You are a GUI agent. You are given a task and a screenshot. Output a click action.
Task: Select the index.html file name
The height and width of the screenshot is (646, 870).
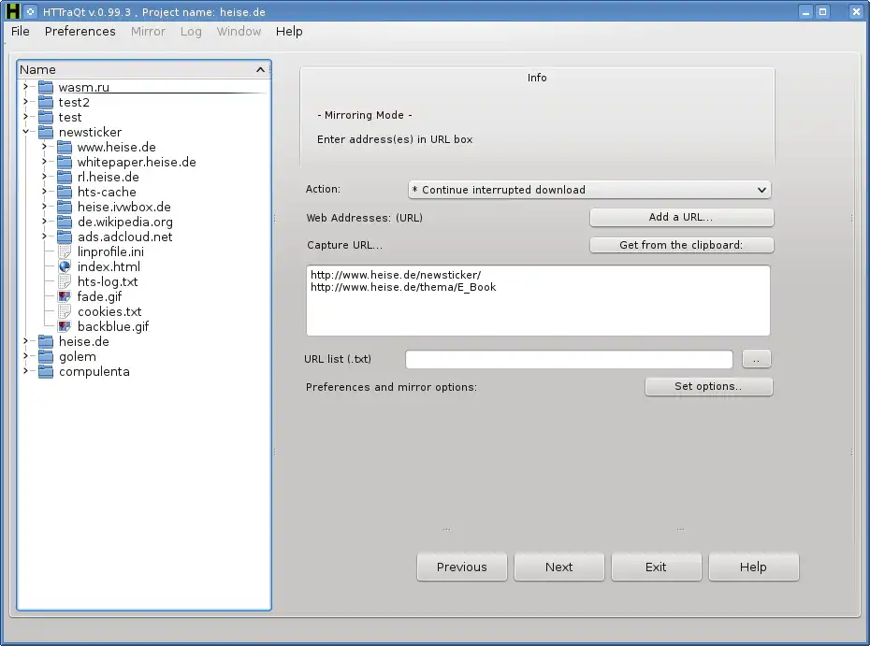109,266
